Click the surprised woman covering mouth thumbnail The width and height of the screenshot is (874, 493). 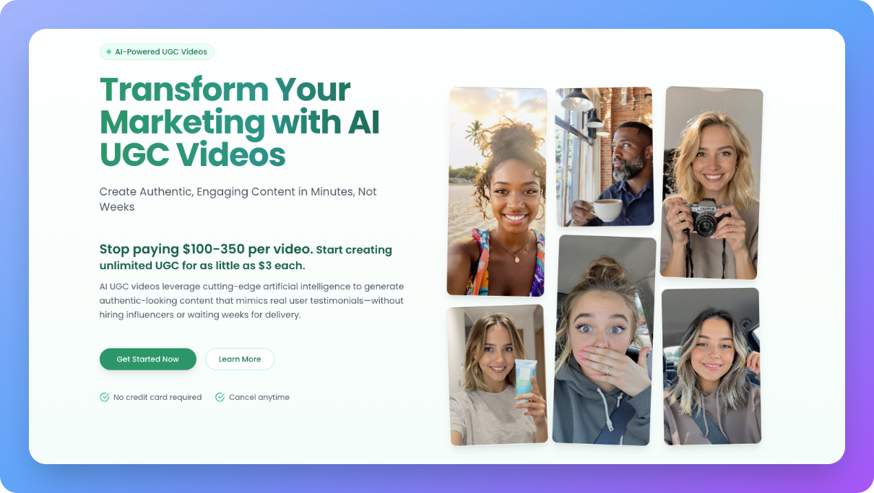pyautogui.click(x=604, y=339)
